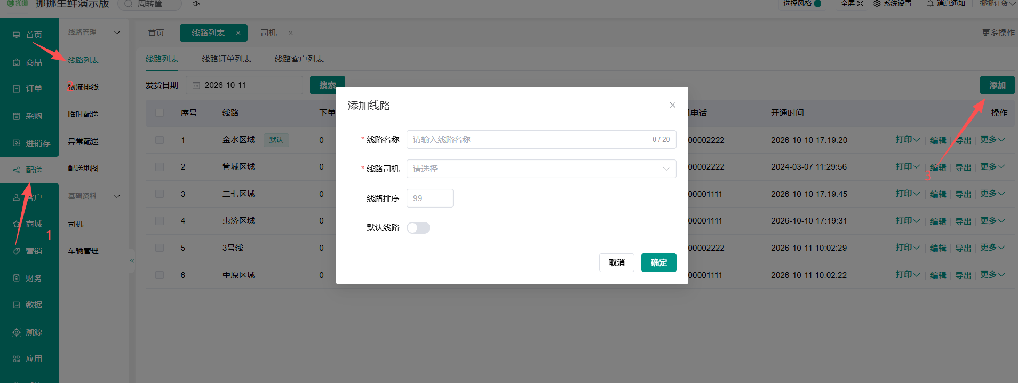Check the 管城区域 row checkbox
This screenshot has height=383, width=1018.
[160, 167]
